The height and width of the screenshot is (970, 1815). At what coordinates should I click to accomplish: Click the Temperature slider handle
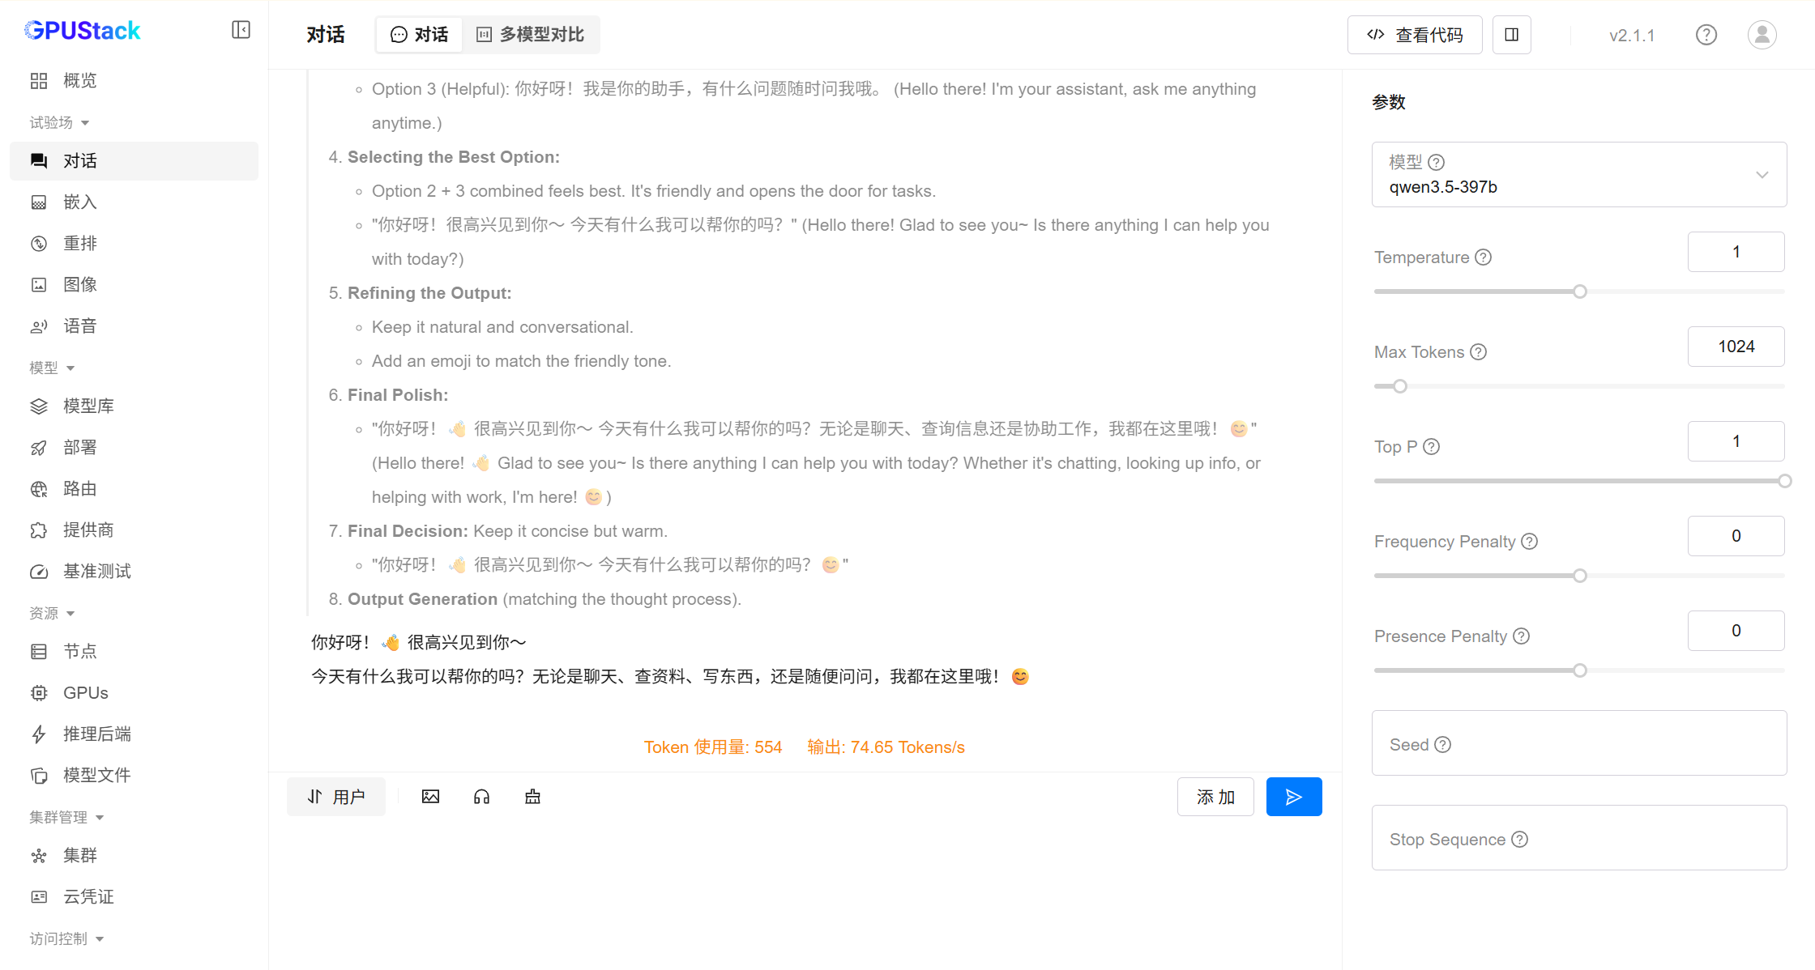1579,291
